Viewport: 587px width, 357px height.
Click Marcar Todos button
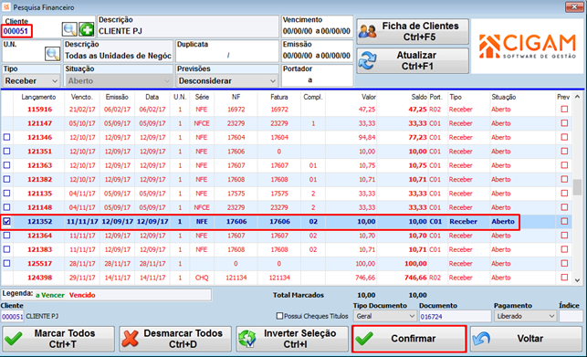(x=58, y=339)
